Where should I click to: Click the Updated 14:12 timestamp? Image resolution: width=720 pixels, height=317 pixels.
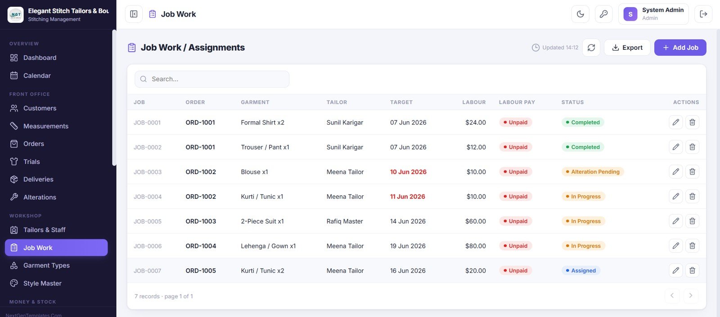point(555,48)
